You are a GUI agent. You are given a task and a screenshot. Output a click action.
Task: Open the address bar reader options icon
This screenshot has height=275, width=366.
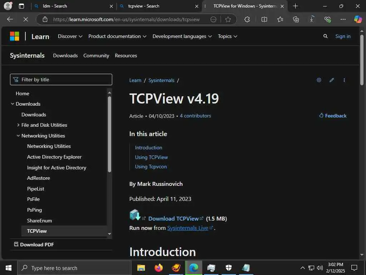pos(213,19)
